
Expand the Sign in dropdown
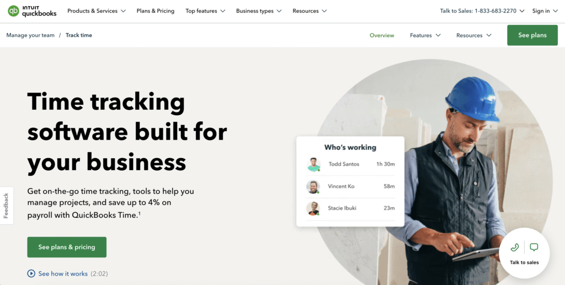pos(545,11)
